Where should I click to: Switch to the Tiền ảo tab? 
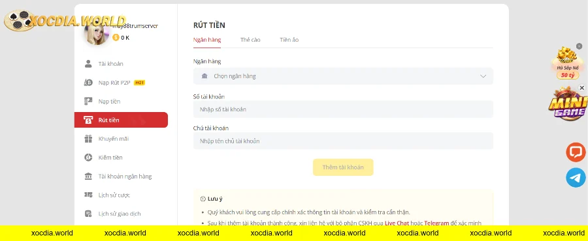[x=289, y=40]
